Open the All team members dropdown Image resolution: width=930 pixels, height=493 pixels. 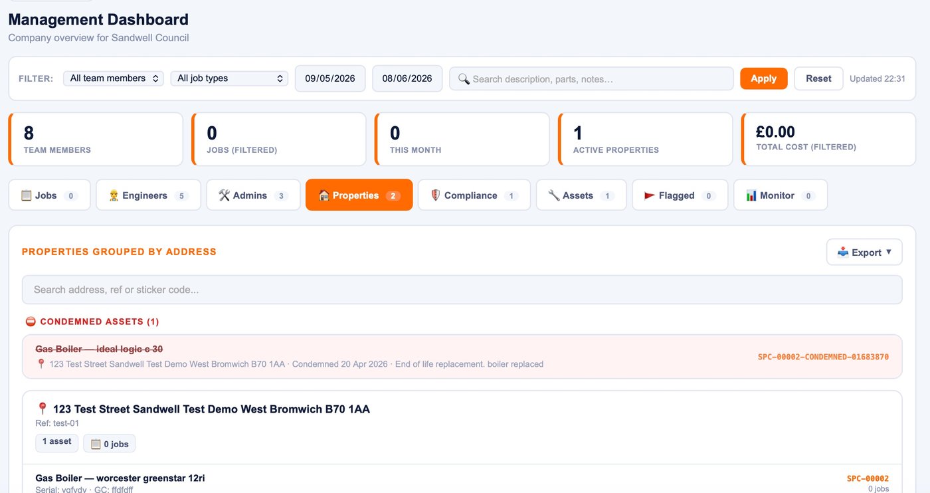coord(114,78)
